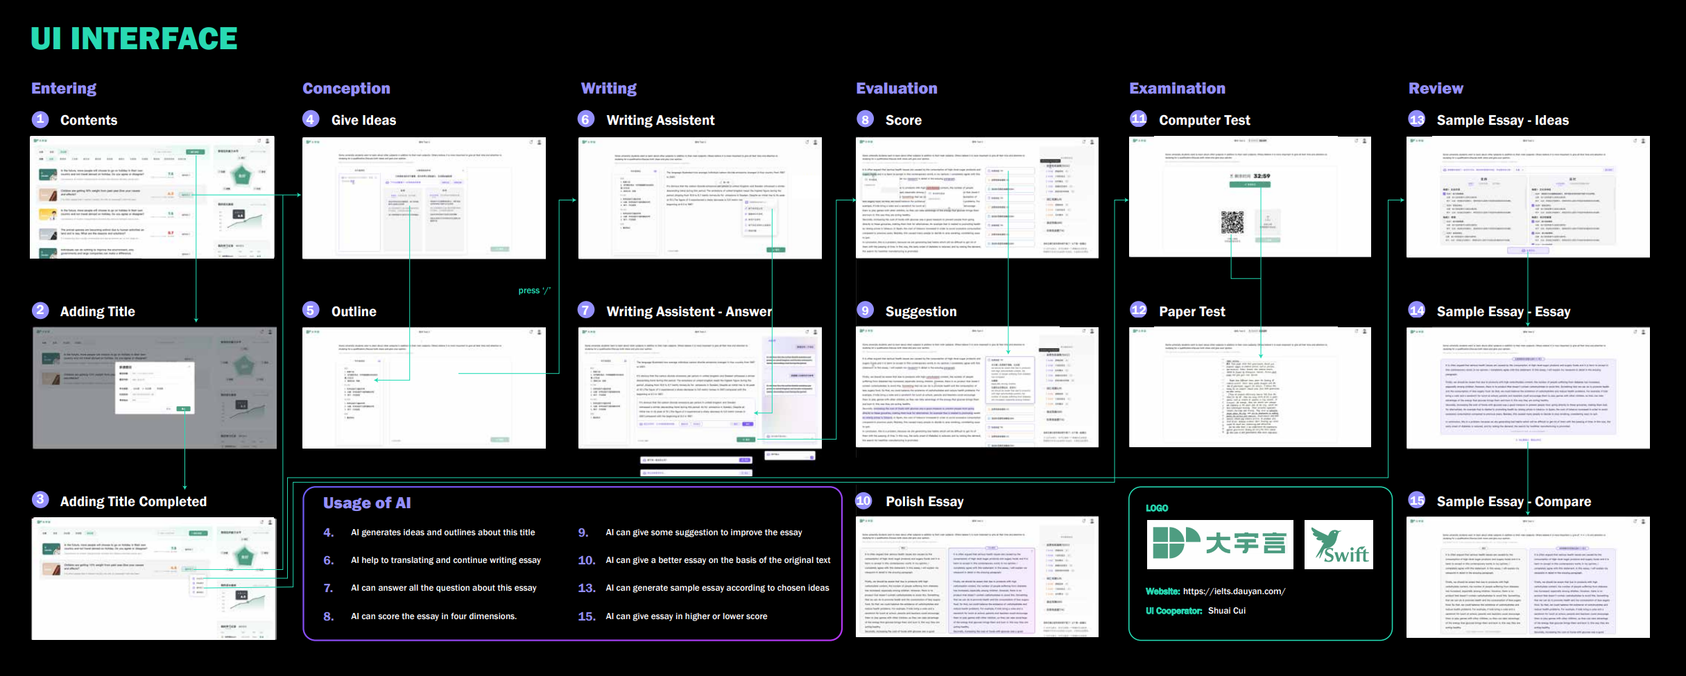1686x676 pixels.
Task: Click number 1 badge beside Contents
Action: (x=40, y=119)
